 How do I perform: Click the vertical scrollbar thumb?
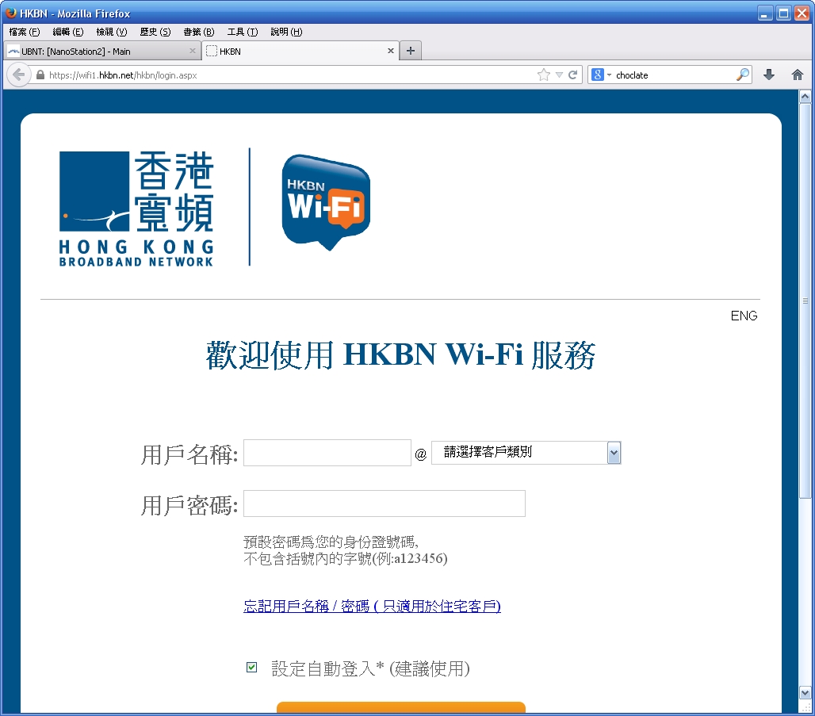coord(805,301)
